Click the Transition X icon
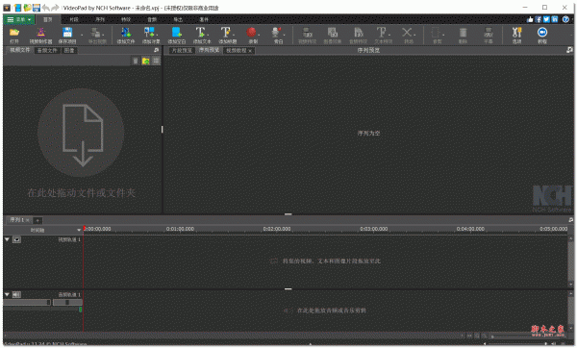Screen dimensions: 577x348 (x=407, y=33)
